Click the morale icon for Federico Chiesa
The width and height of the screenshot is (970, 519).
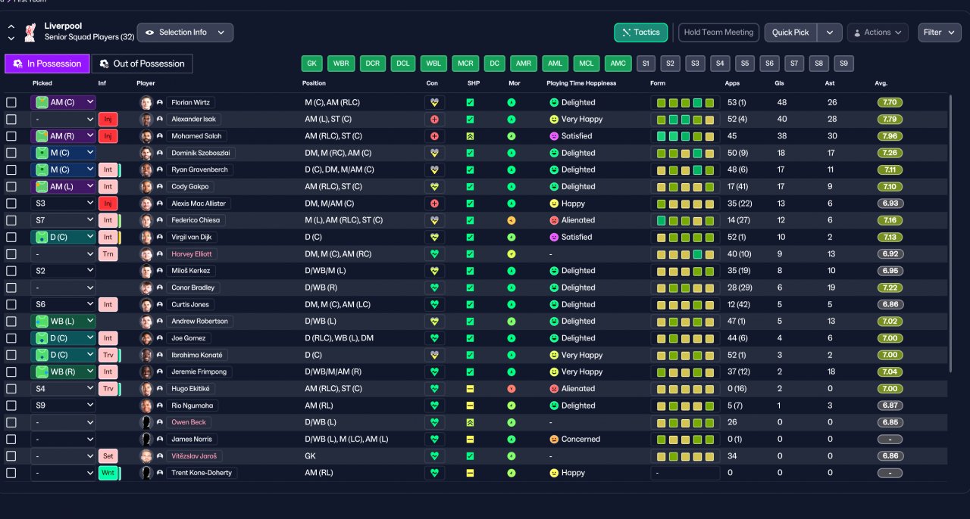pyautogui.click(x=512, y=220)
